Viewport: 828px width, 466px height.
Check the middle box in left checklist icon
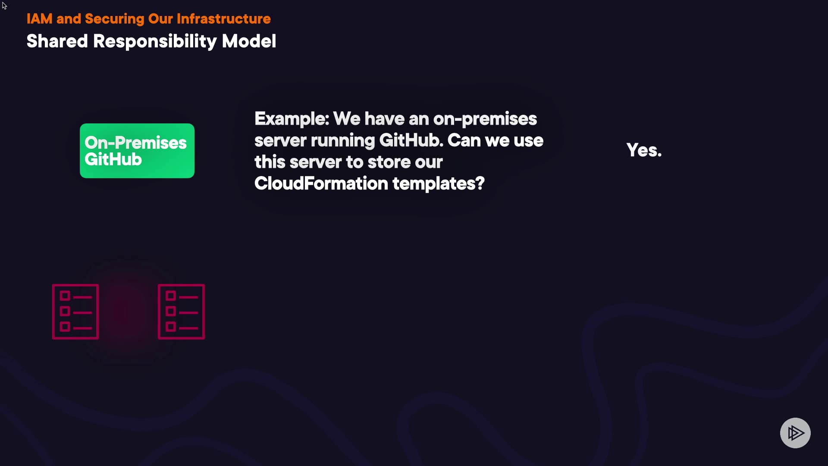(65, 312)
